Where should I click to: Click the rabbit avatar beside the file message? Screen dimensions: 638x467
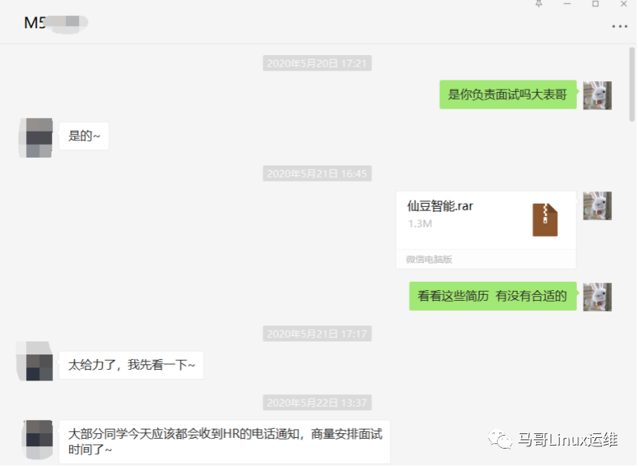point(597,205)
